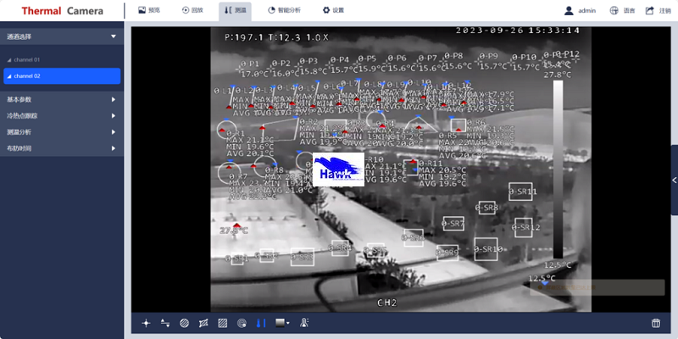Select the polygon region measurement tool
Viewport: 678px width, 339px height.
tap(203, 323)
